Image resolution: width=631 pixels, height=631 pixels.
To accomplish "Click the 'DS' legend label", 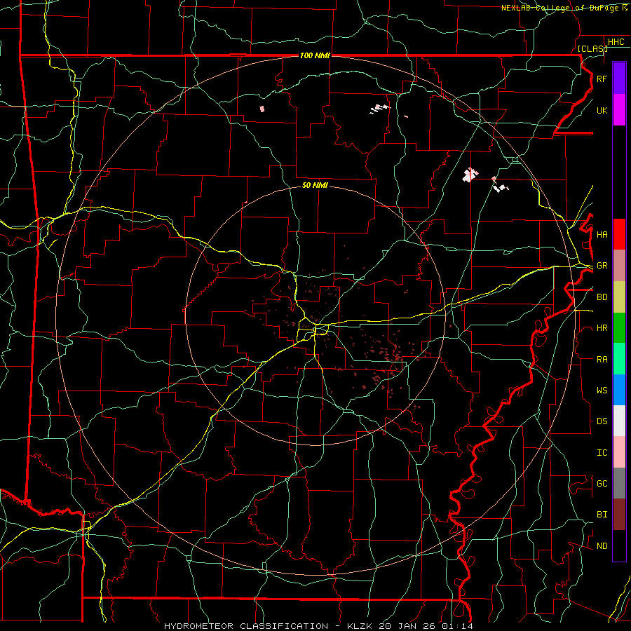I will (x=602, y=421).
